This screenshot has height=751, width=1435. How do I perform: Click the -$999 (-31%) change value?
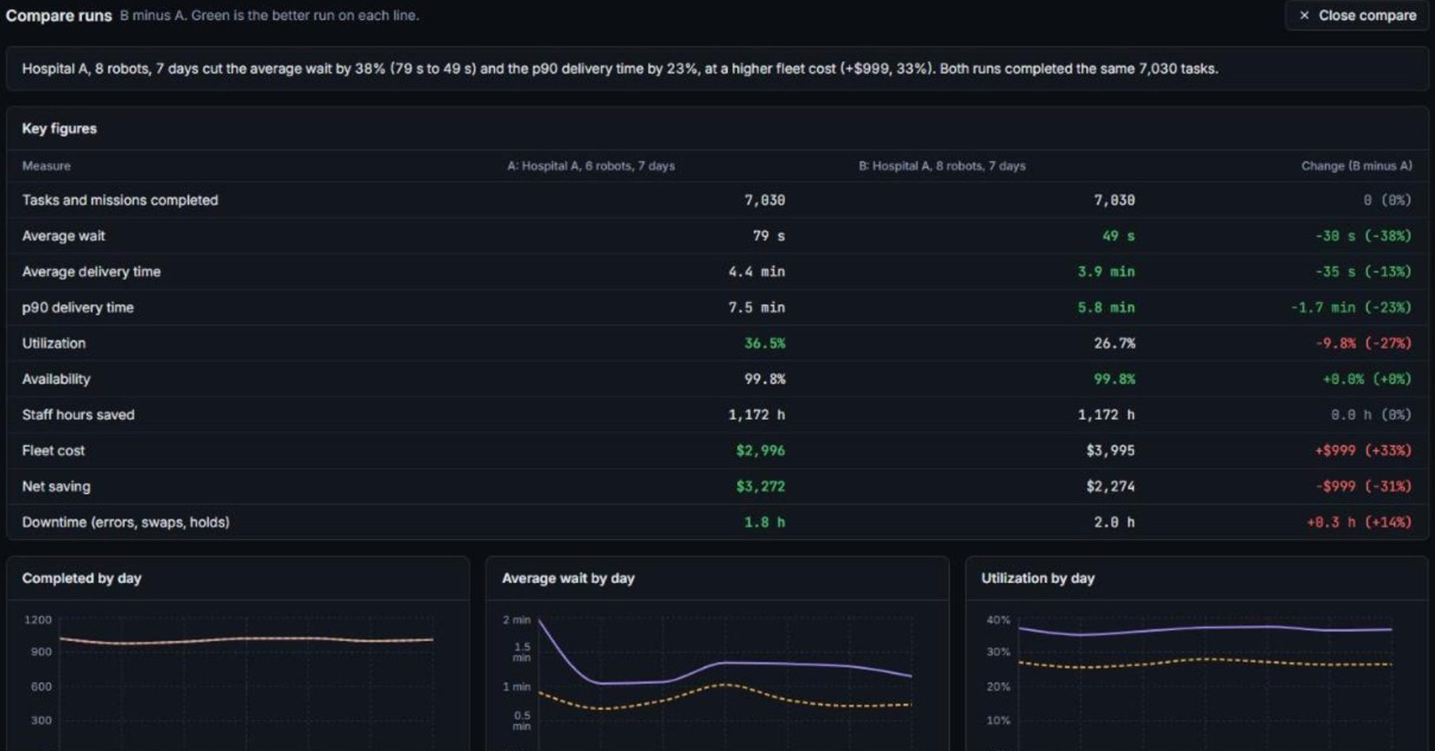click(1362, 487)
